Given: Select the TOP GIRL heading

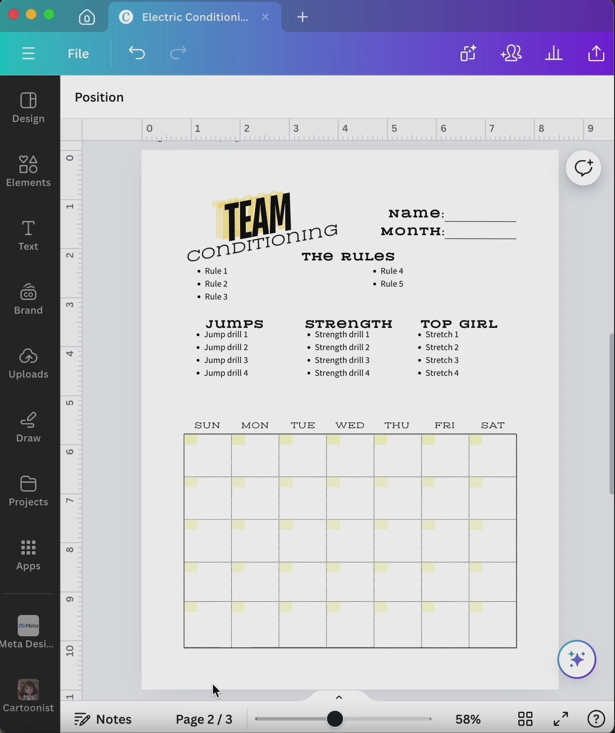Looking at the screenshot, I should coord(459,323).
